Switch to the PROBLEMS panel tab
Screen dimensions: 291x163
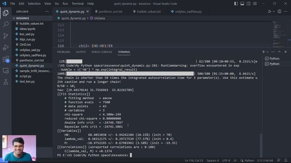[x=64, y=52]
